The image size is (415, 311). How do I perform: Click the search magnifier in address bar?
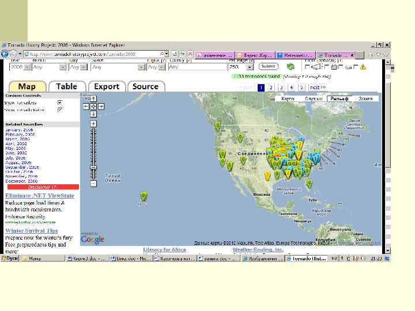162,54
